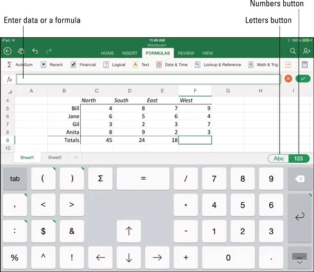Click the formula bar input field
314x272 pixels.
point(148,79)
